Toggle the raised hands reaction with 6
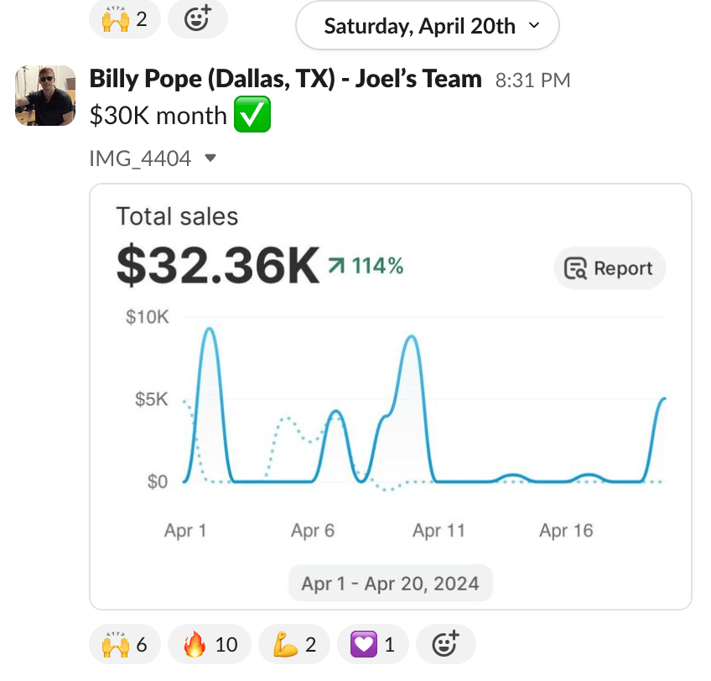 (123, 644)
